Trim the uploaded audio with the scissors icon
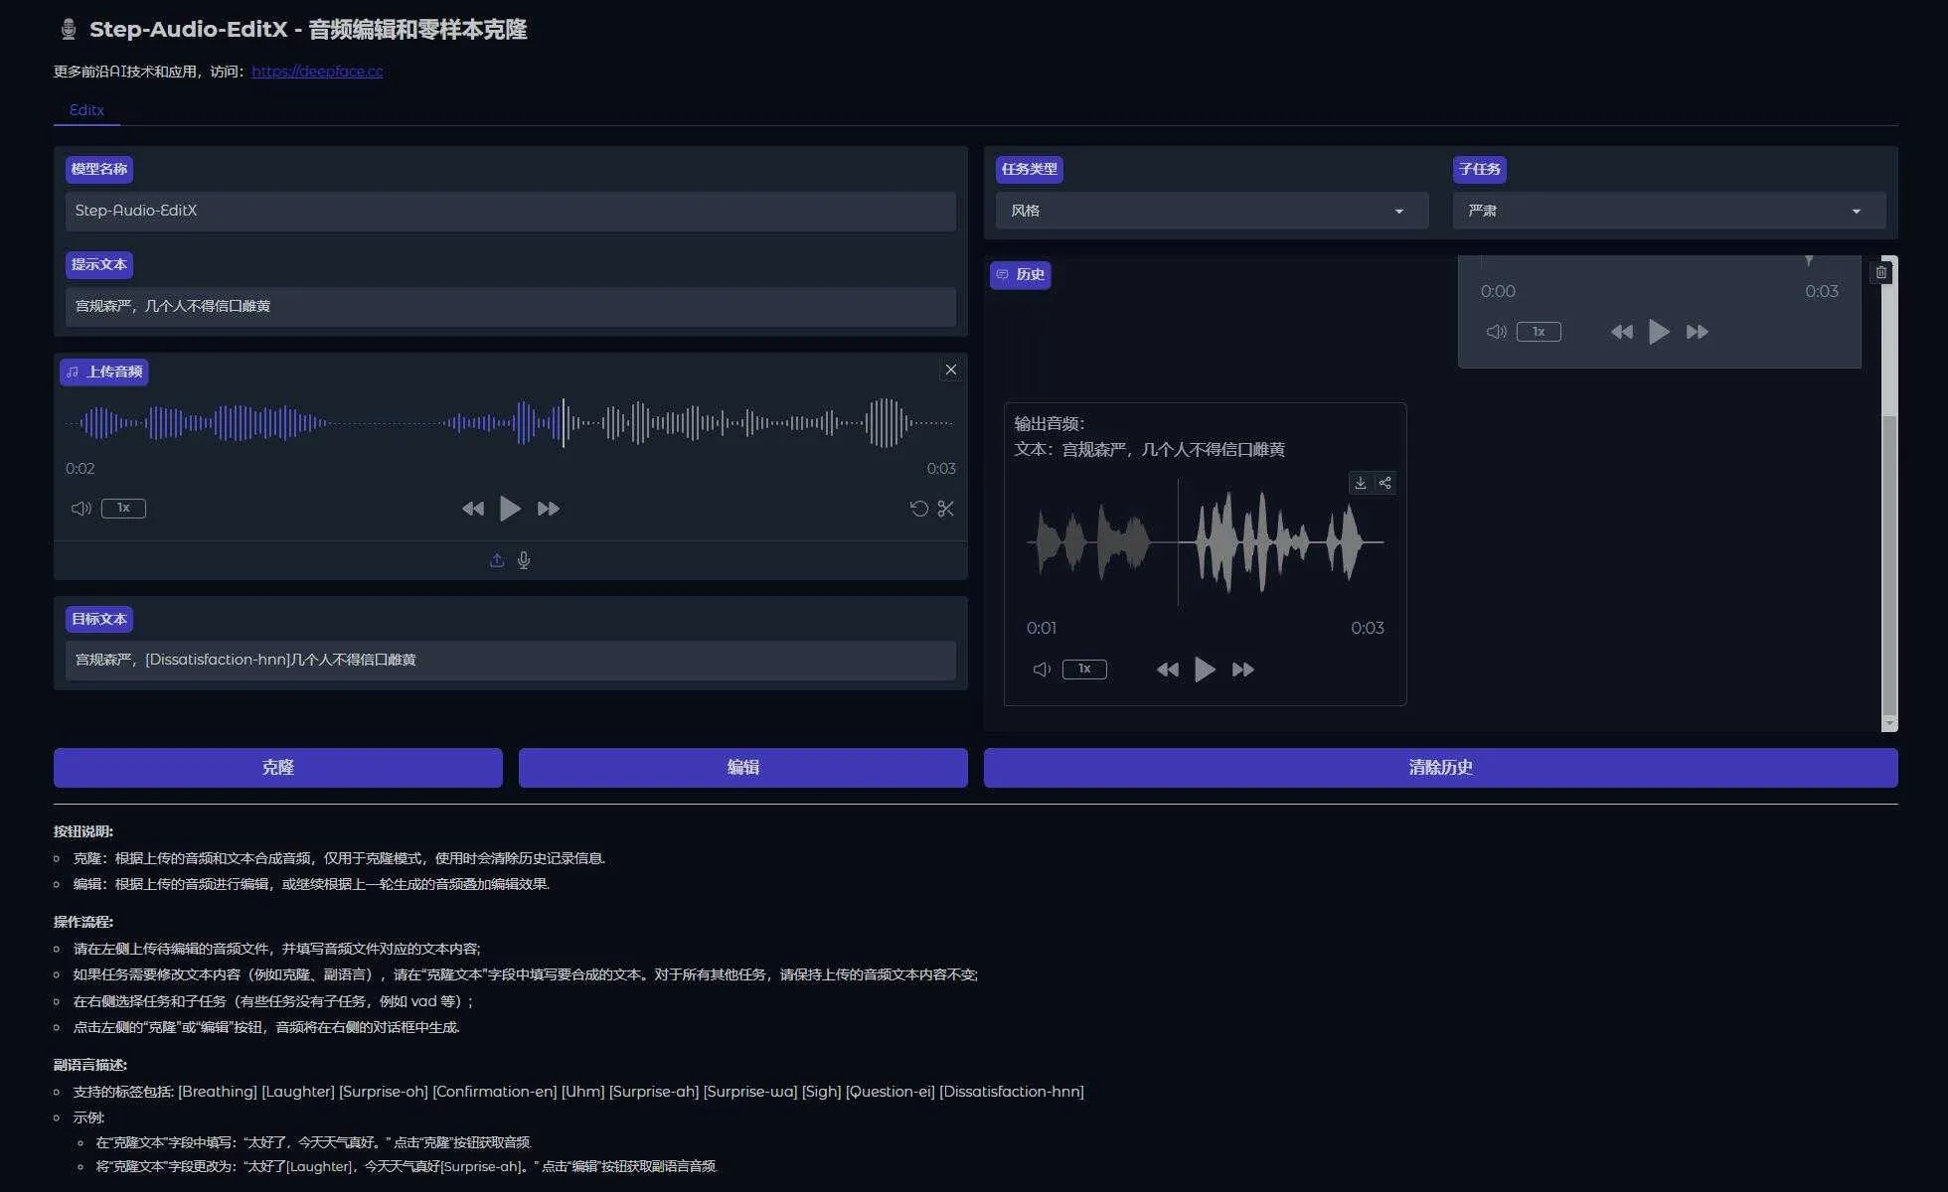Image resolution: width=1948 pixels, height=1192 pixels. [945, 508]
